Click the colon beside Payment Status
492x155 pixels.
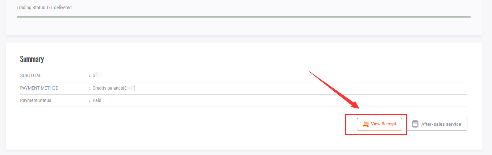coord(89,100)
